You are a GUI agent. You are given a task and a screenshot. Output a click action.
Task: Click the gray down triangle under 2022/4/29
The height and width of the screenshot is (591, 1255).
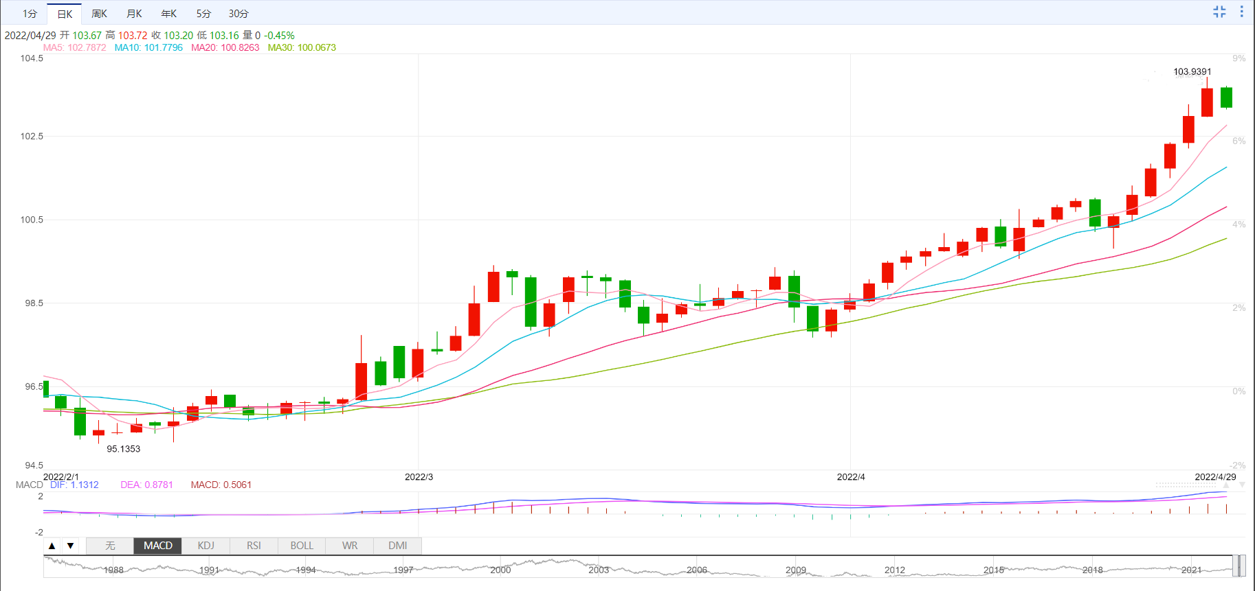[x=1242, y=485]
